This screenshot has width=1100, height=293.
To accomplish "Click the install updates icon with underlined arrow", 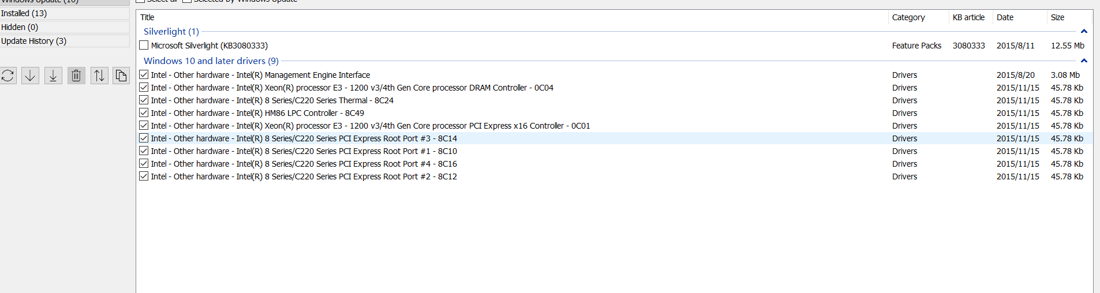I will (x=53, y=76).
